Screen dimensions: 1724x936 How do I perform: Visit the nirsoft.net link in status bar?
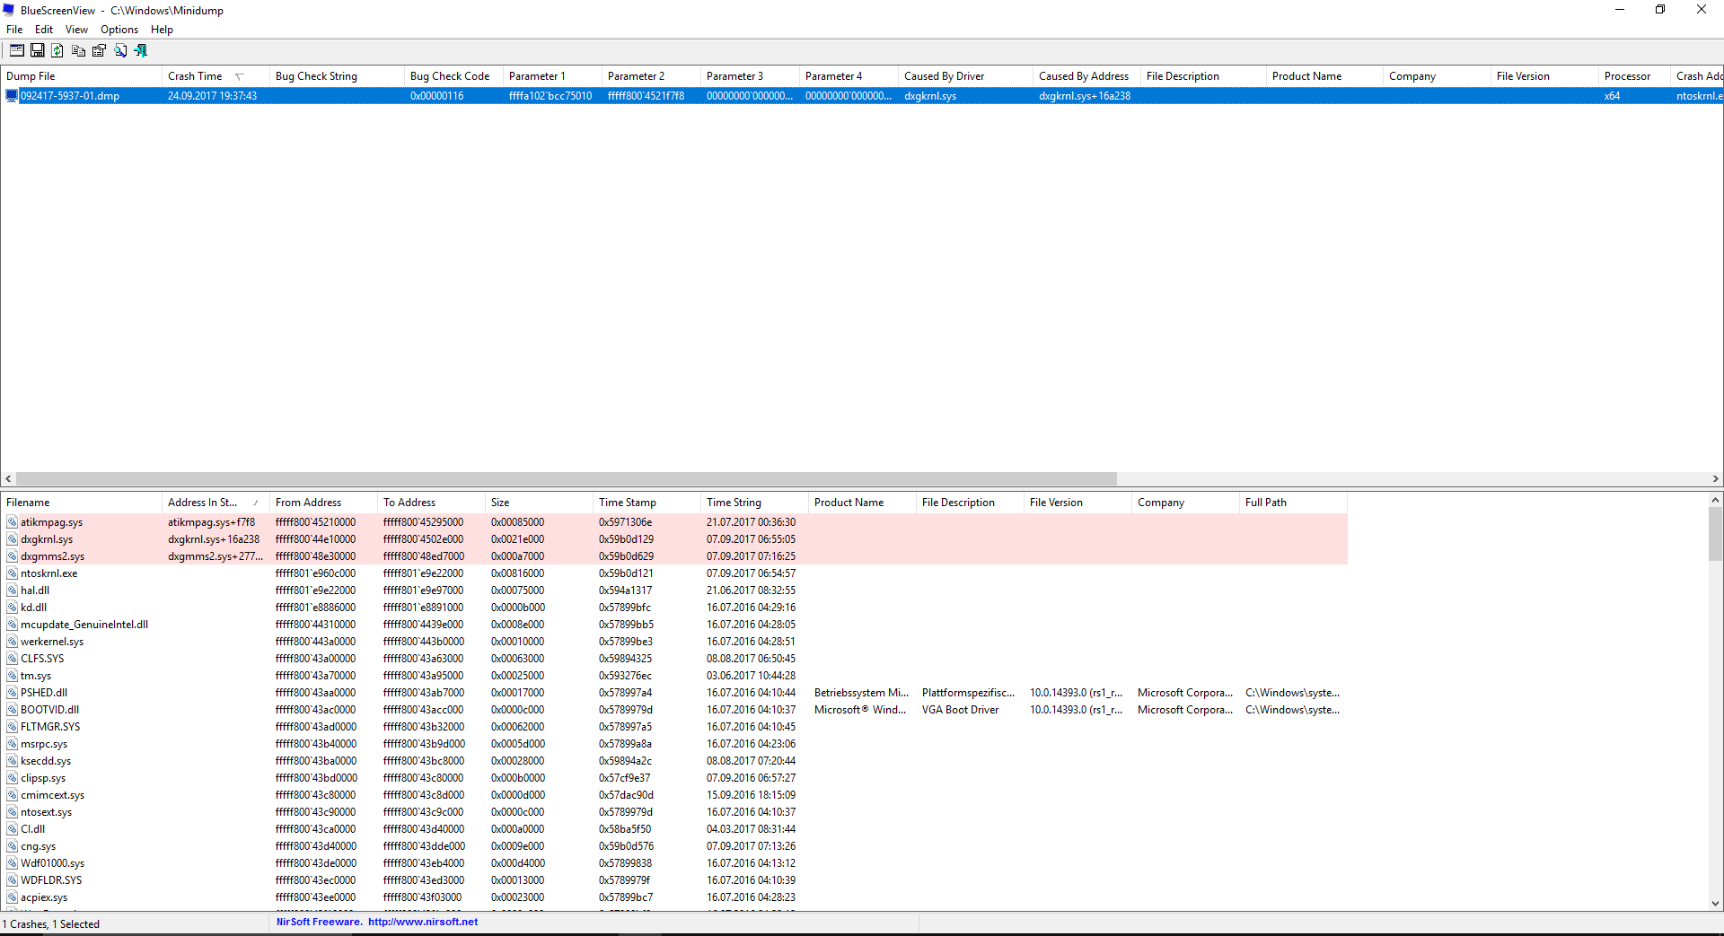(x=423, y=922)
